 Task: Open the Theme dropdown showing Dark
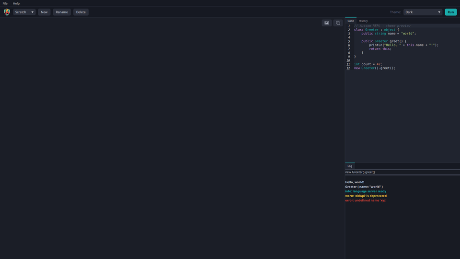[x=423, y=12]
